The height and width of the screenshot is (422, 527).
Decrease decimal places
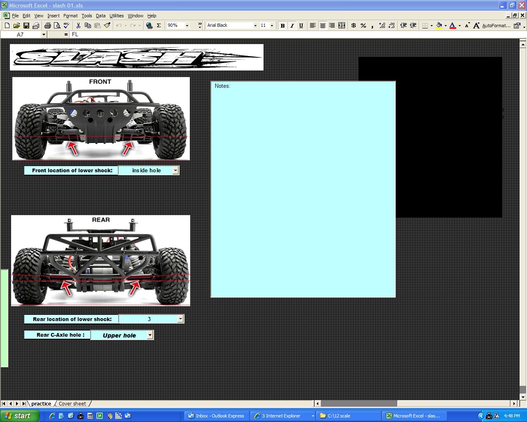[392, 26]
